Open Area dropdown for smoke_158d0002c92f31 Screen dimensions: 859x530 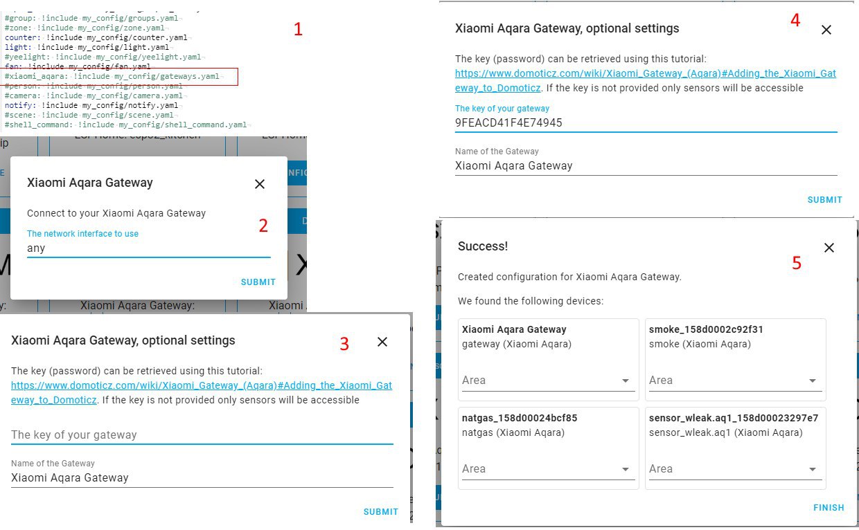(x=735, y=381)
